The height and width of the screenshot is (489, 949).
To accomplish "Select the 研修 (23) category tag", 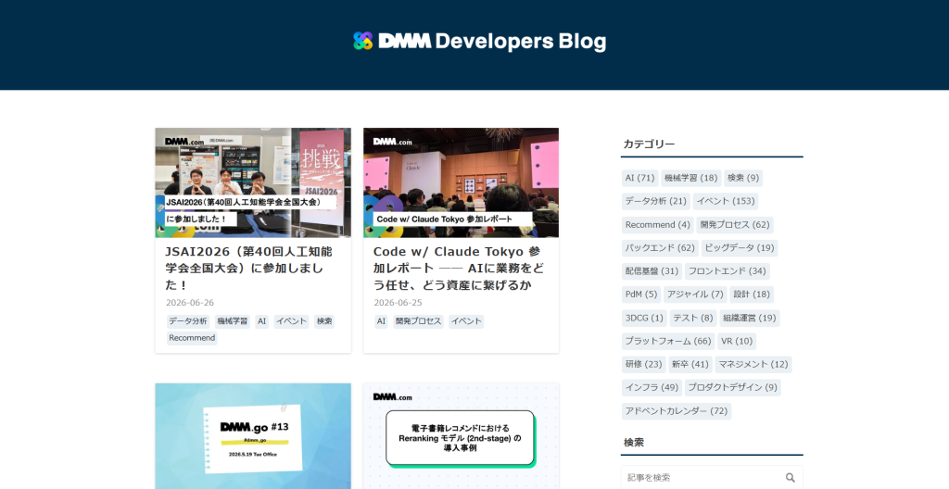I will 643,364.
